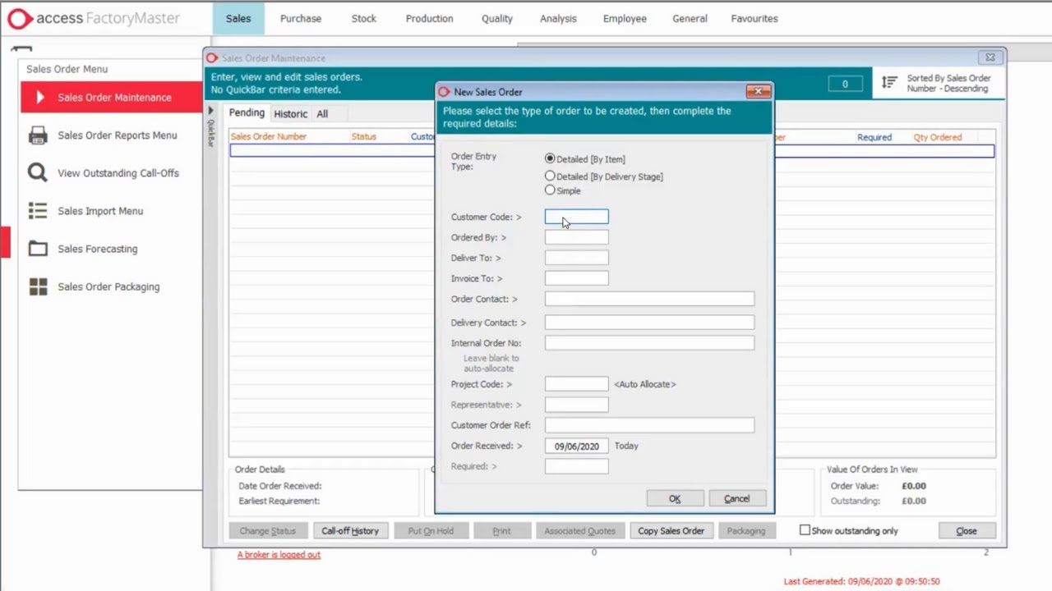Screen dimensions: 1052x591
Task: Click the Sales Order Maintenance arrow icon
Action: [39, 98]
